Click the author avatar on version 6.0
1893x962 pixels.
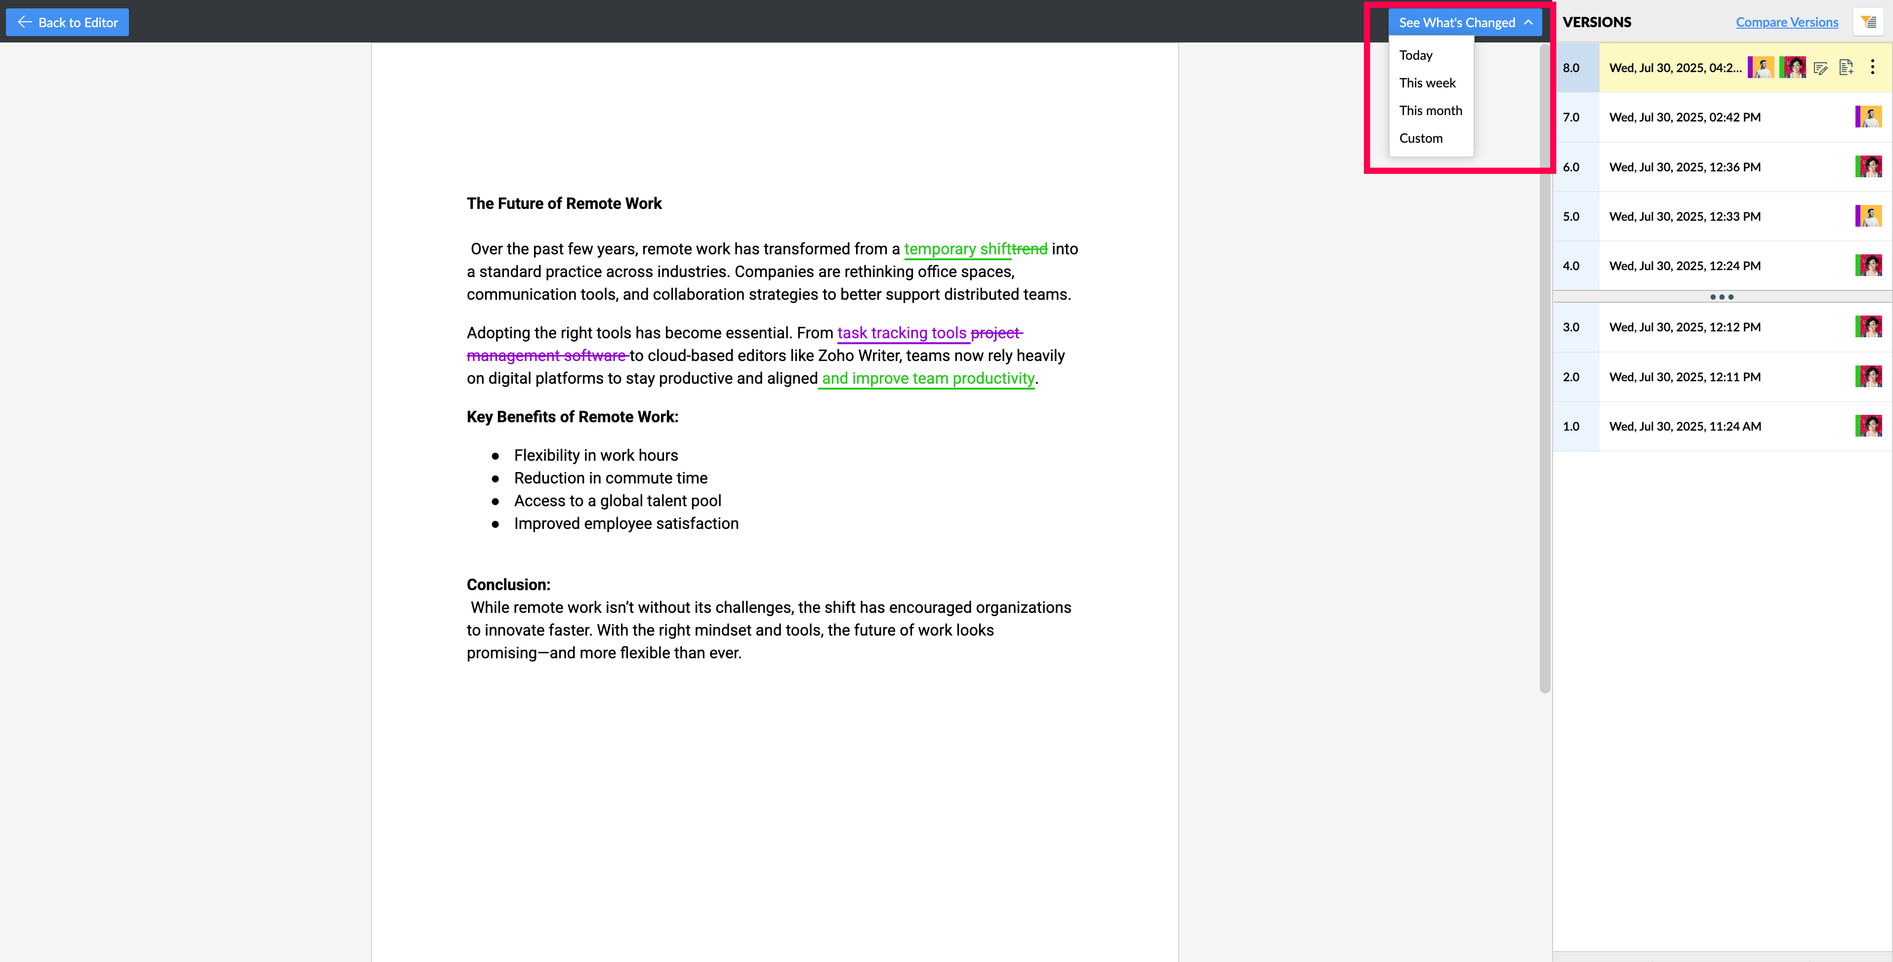[x=1869, y=167]
